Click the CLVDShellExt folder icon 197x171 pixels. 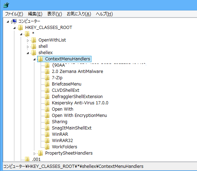[47, 90]
